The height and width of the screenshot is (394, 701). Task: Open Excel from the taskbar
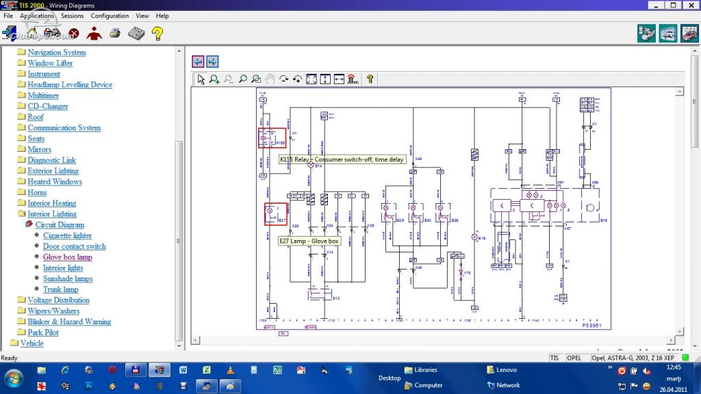click(207, 370)
